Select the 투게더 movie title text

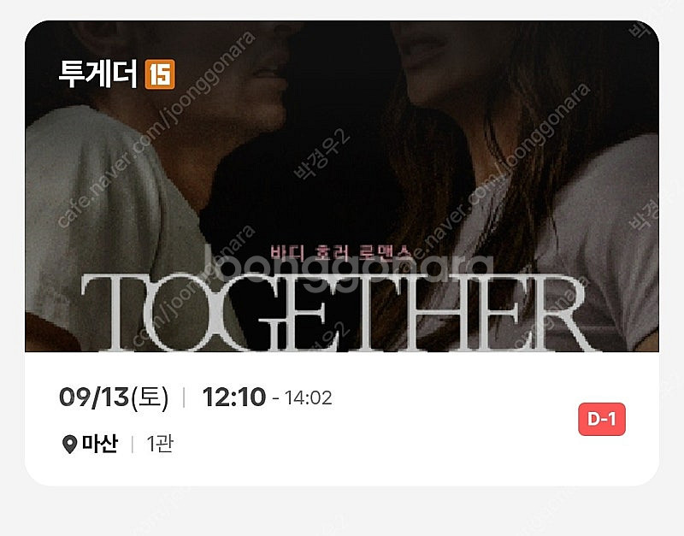click(x=98, y=74)
